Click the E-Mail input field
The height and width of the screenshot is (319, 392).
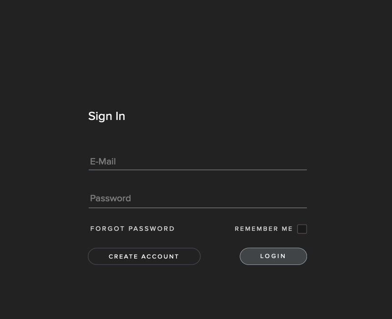click(197, 161)
